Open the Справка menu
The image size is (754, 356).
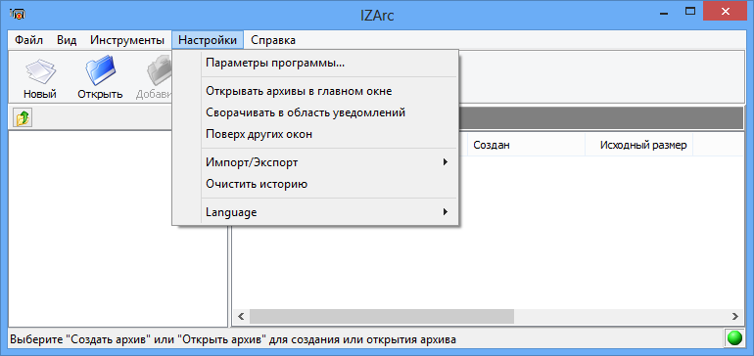(273, 40)
